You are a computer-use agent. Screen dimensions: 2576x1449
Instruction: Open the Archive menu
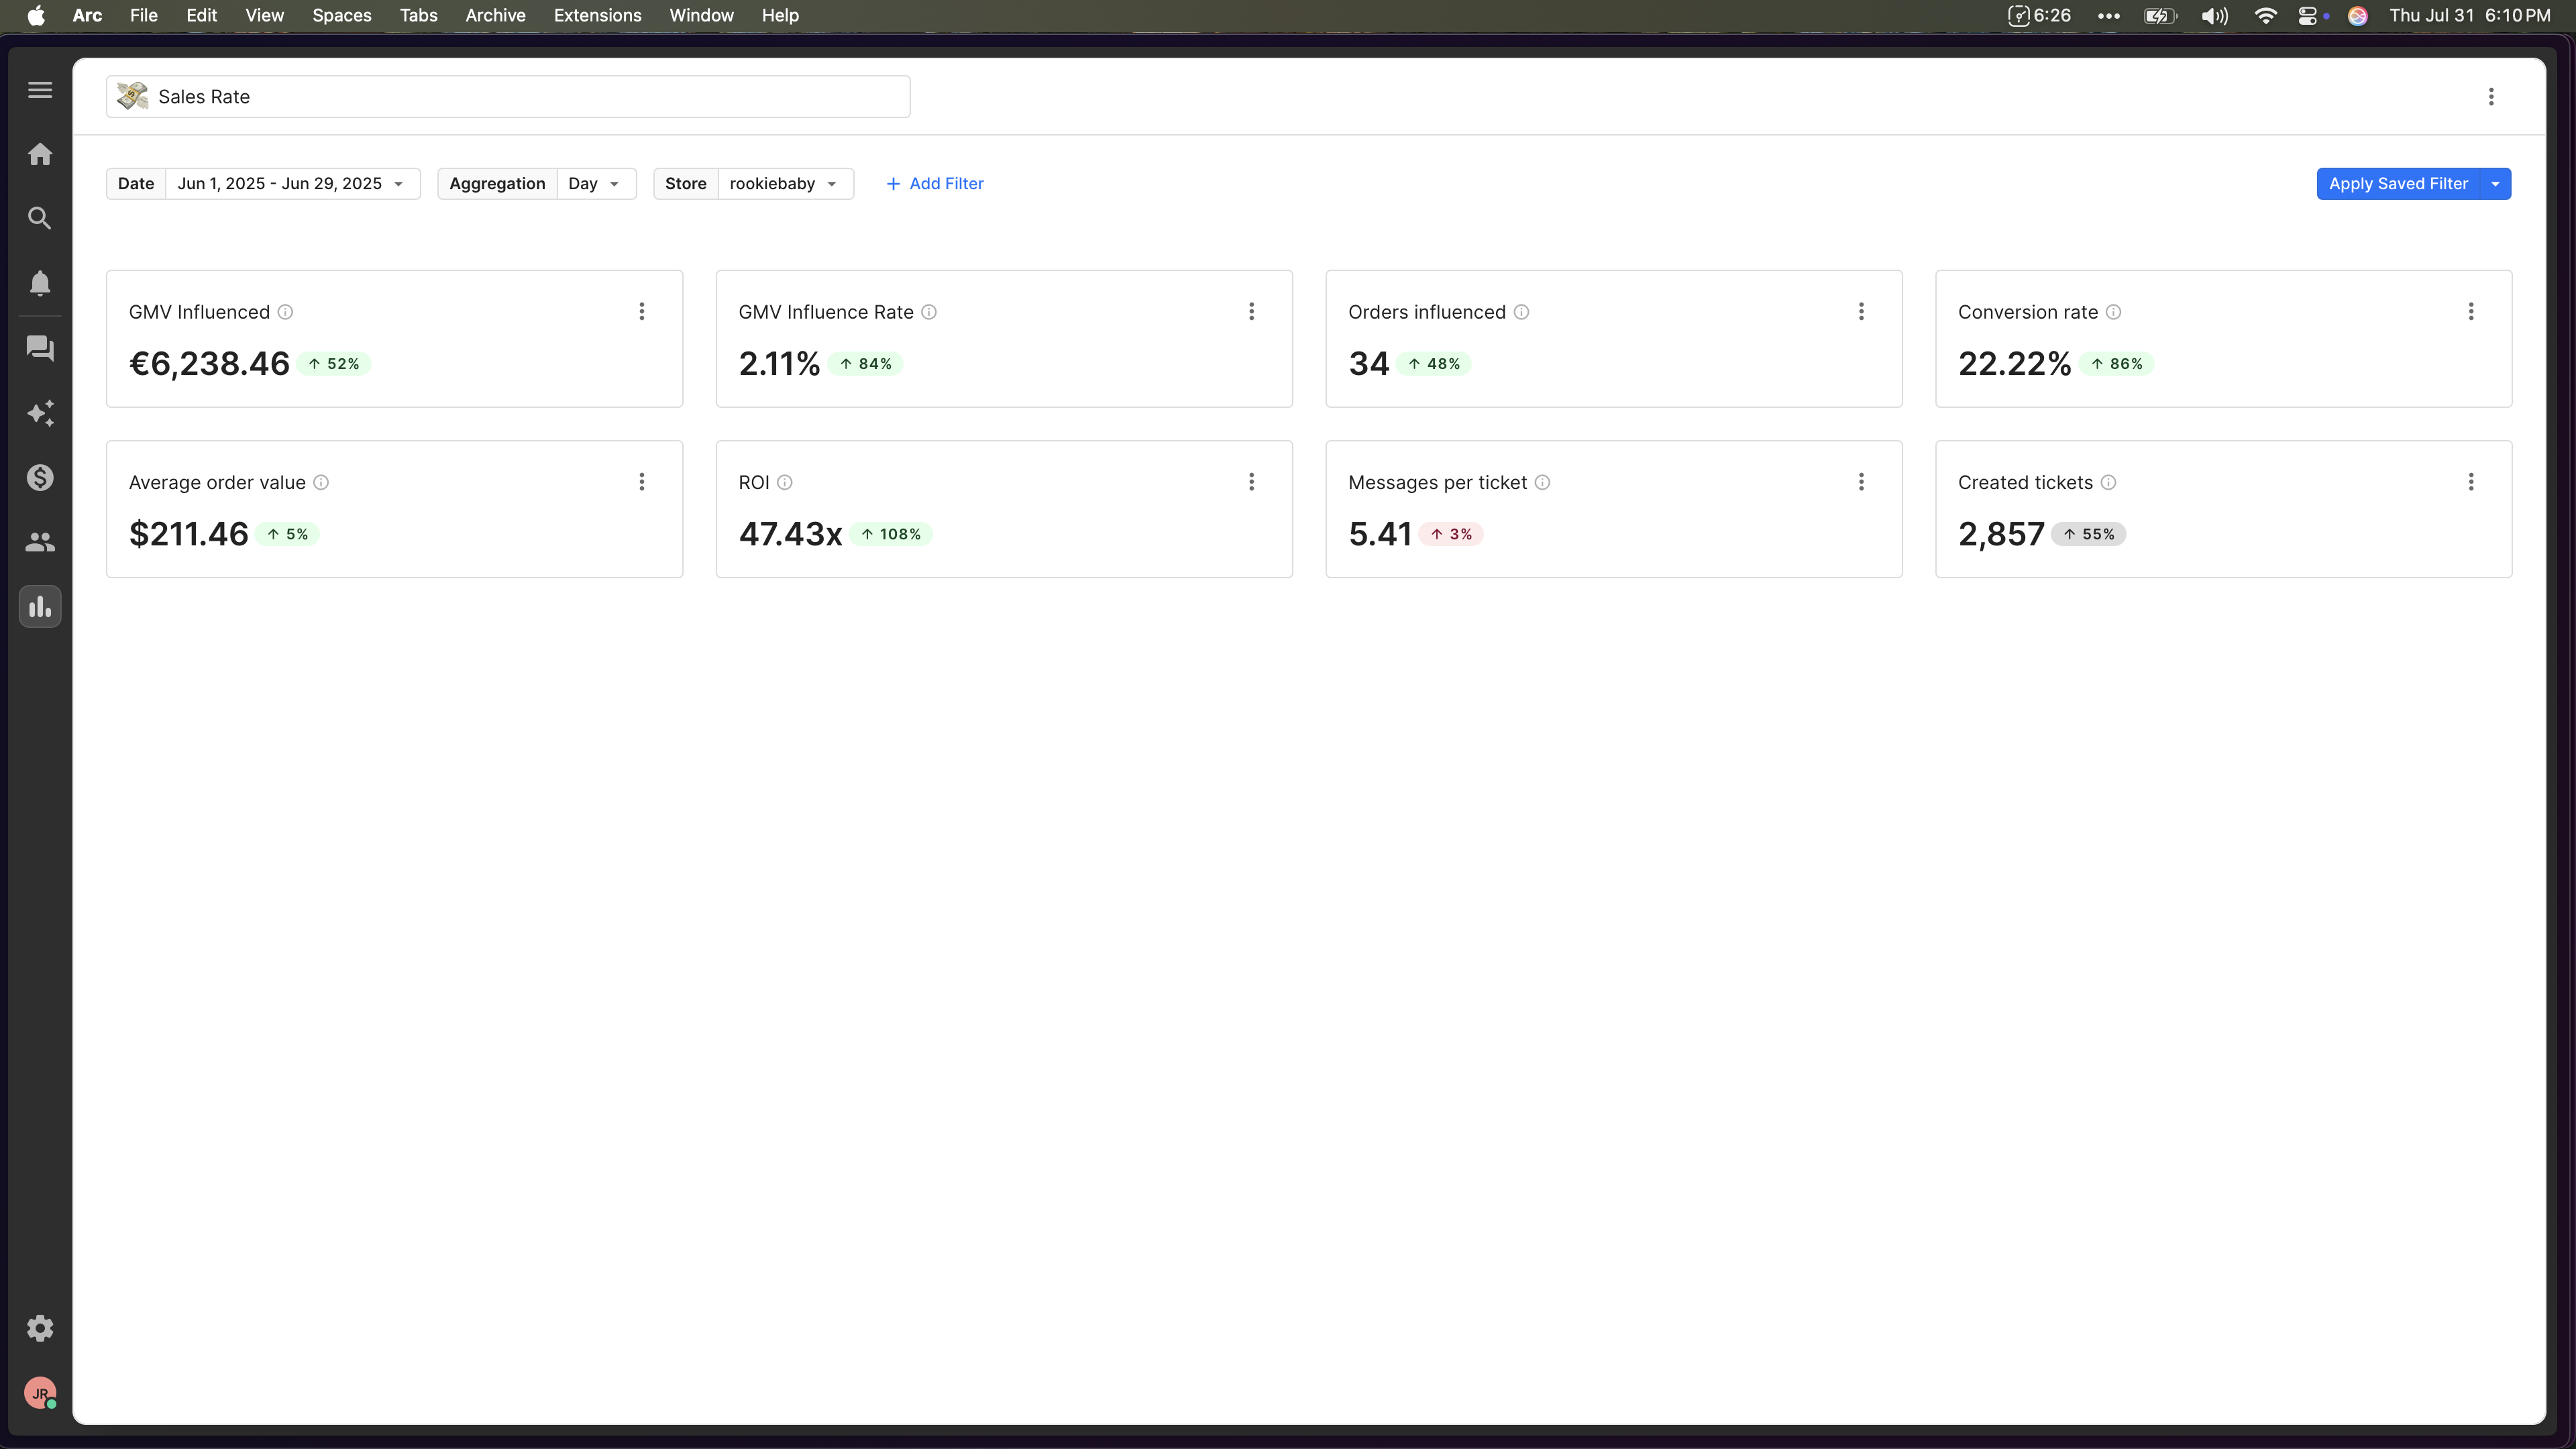(495, 15)
